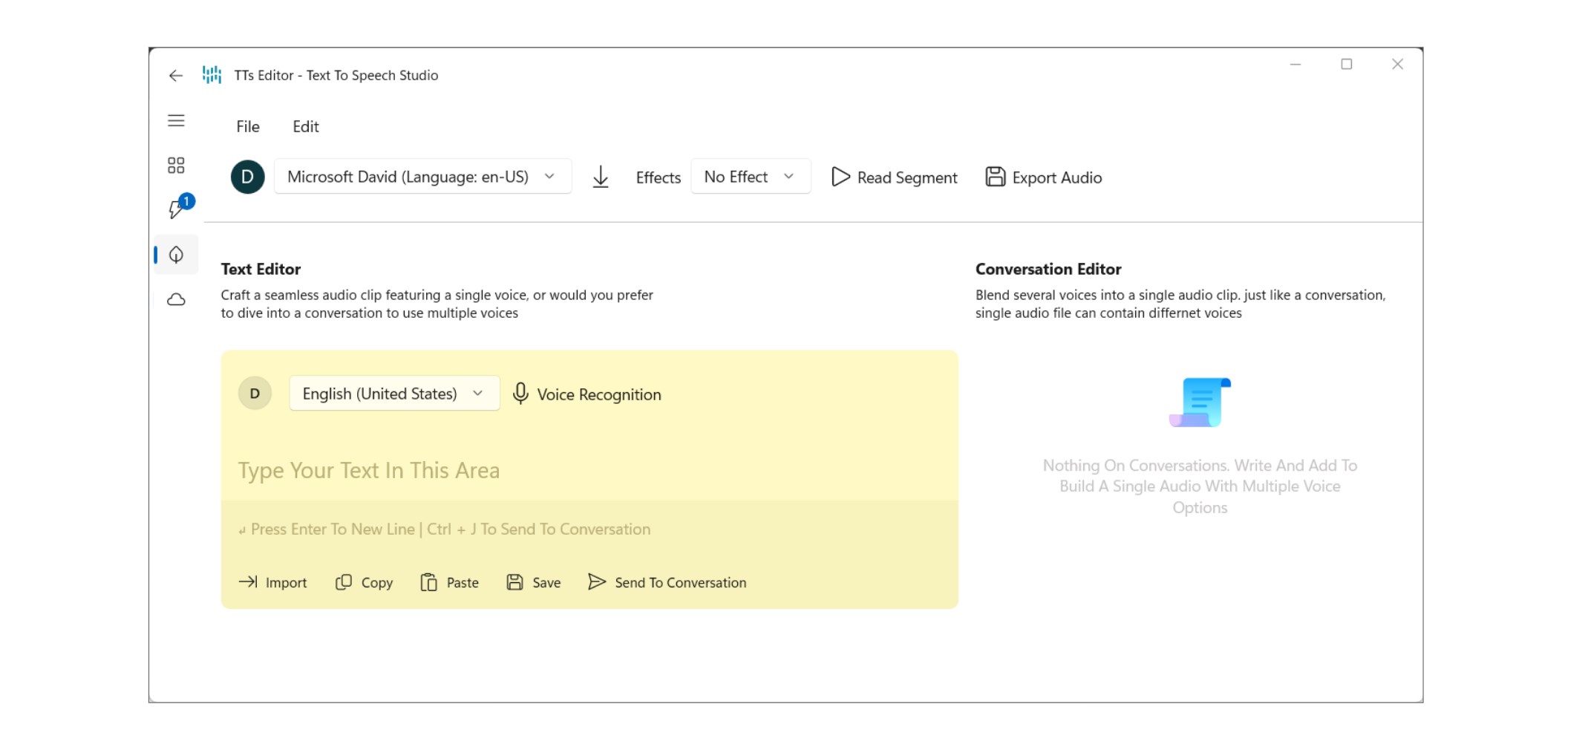Open the No Effect dropdown
Viewport: 1591px width, 750px height.
pos(750,177)
